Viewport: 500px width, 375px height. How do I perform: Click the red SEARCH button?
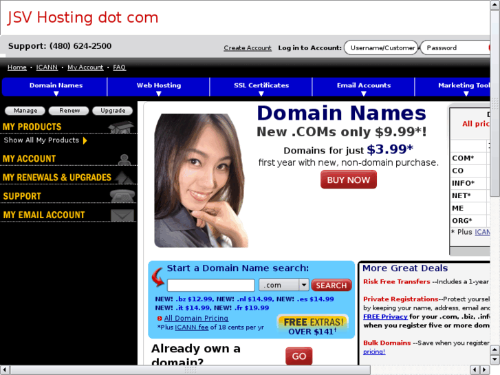[x=331, y=285]
